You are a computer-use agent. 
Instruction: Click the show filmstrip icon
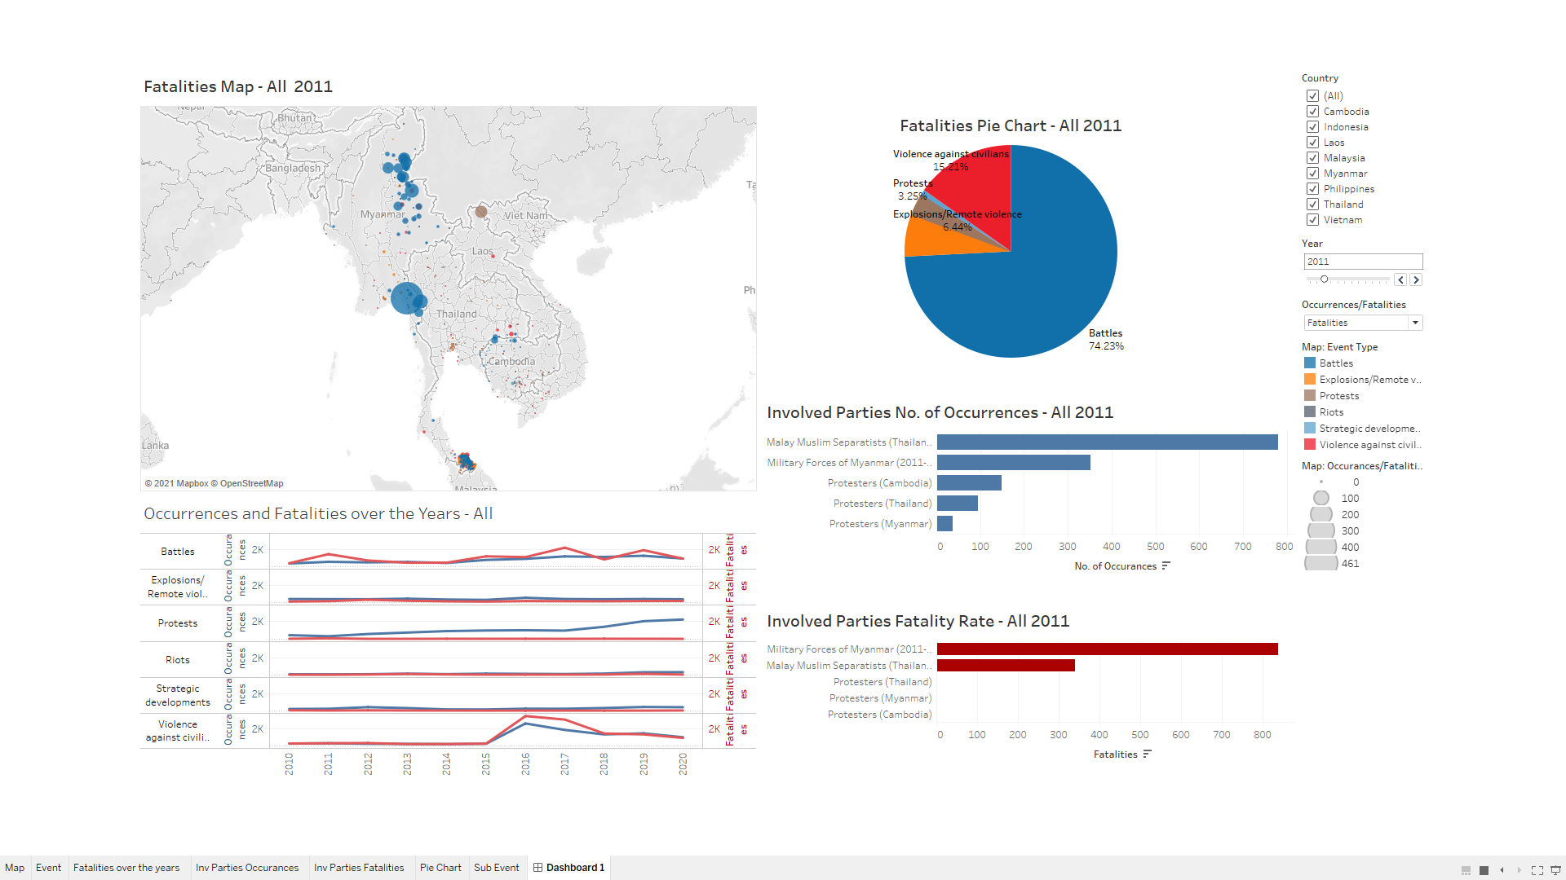click(x=1466, y=870)
